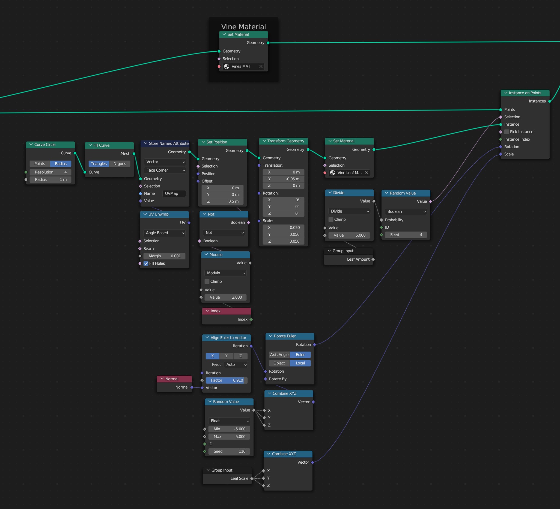Collapse the Store Named Attribute node
Image resolution: width=560 pixels, height=509 pixels.
click(145, 143)
